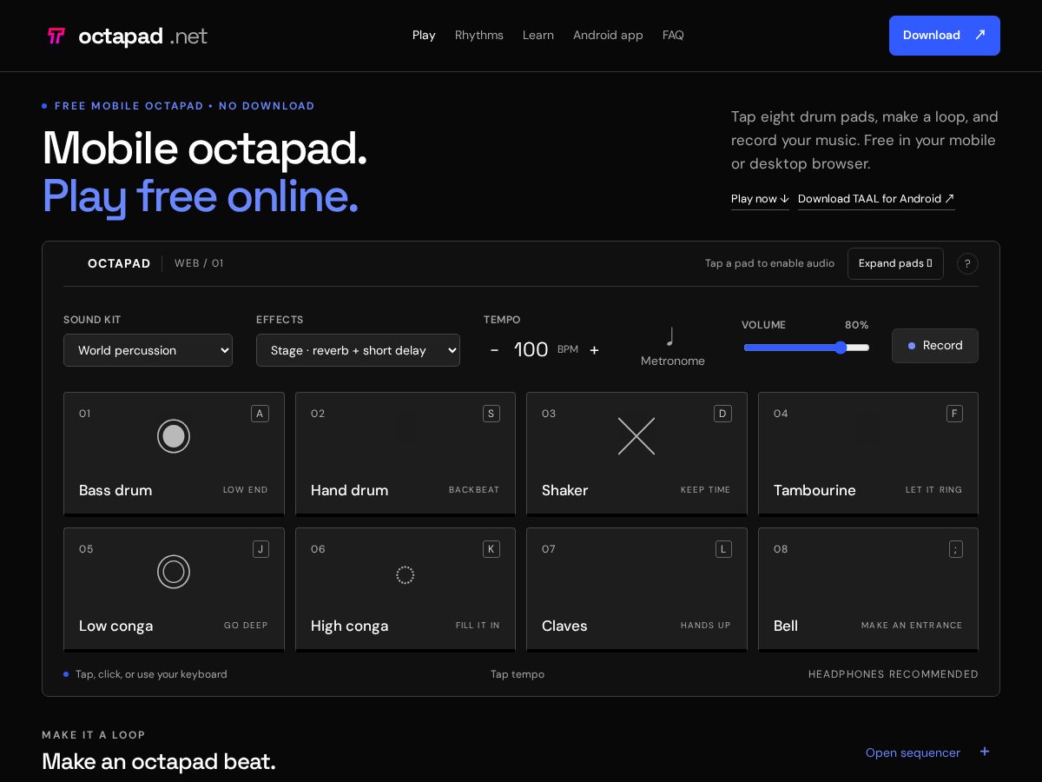Open the FAQ nav link
The height and width of the screenshot is (782, 1042).
(x=673, y=36)
